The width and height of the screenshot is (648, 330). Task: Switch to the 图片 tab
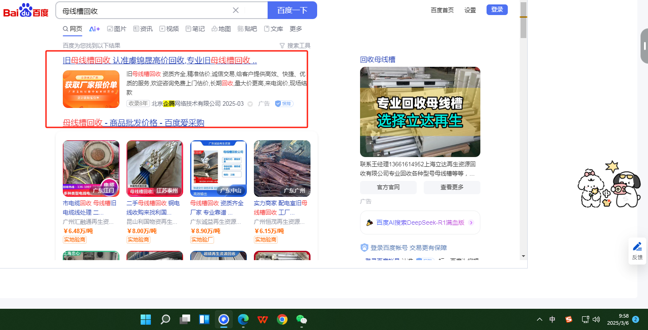[117, 29]
